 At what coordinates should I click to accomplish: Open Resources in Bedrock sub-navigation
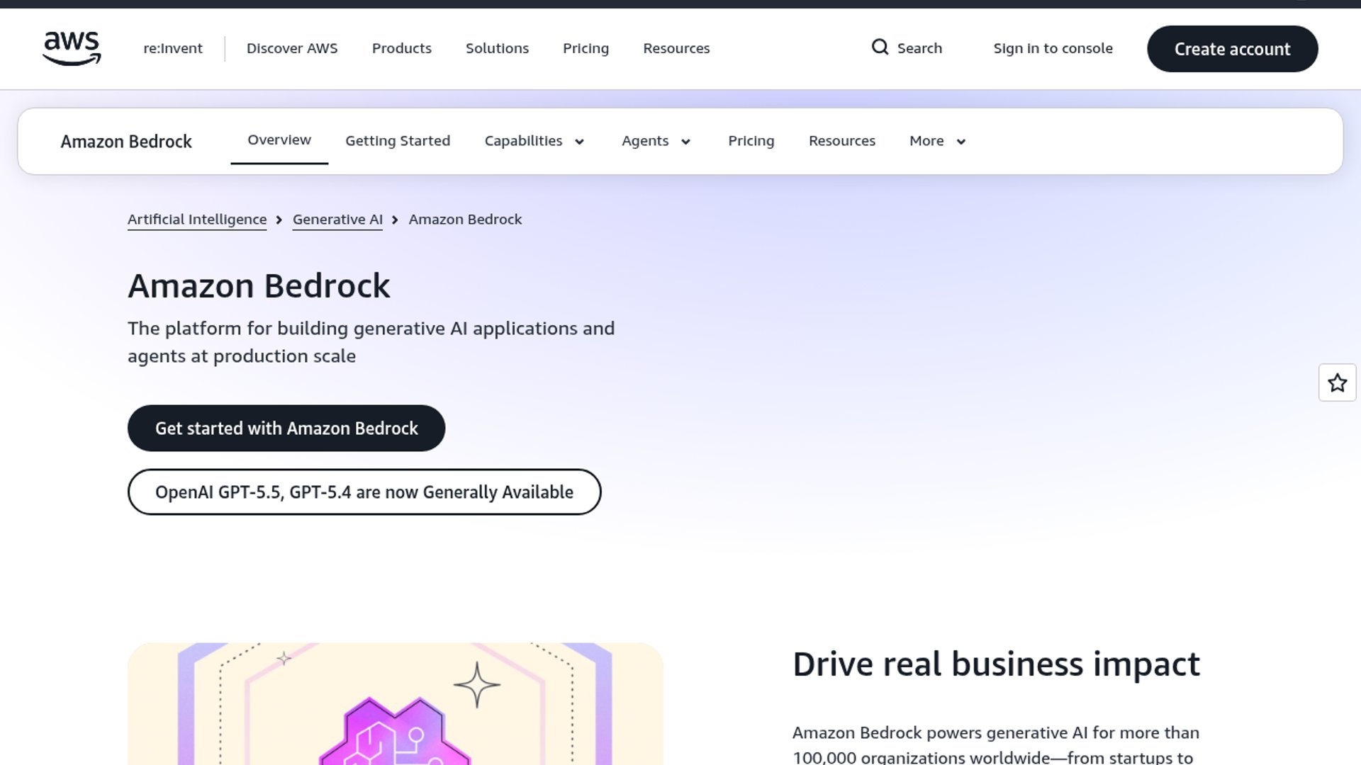[x=841, y=141]
